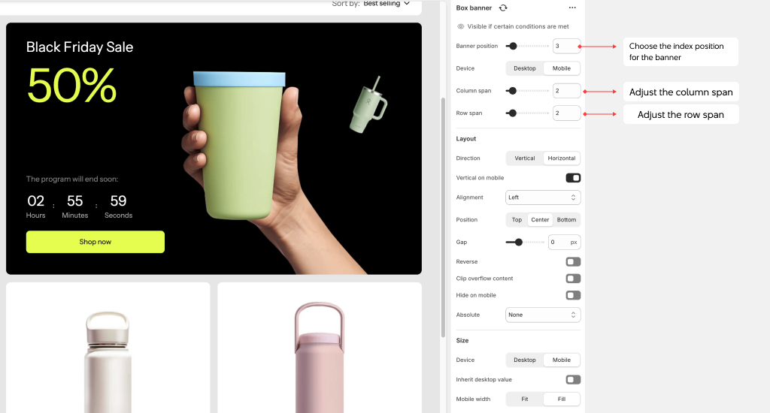Click the Banner position slider handle
The image size is (770, 413).
point(513,47)
